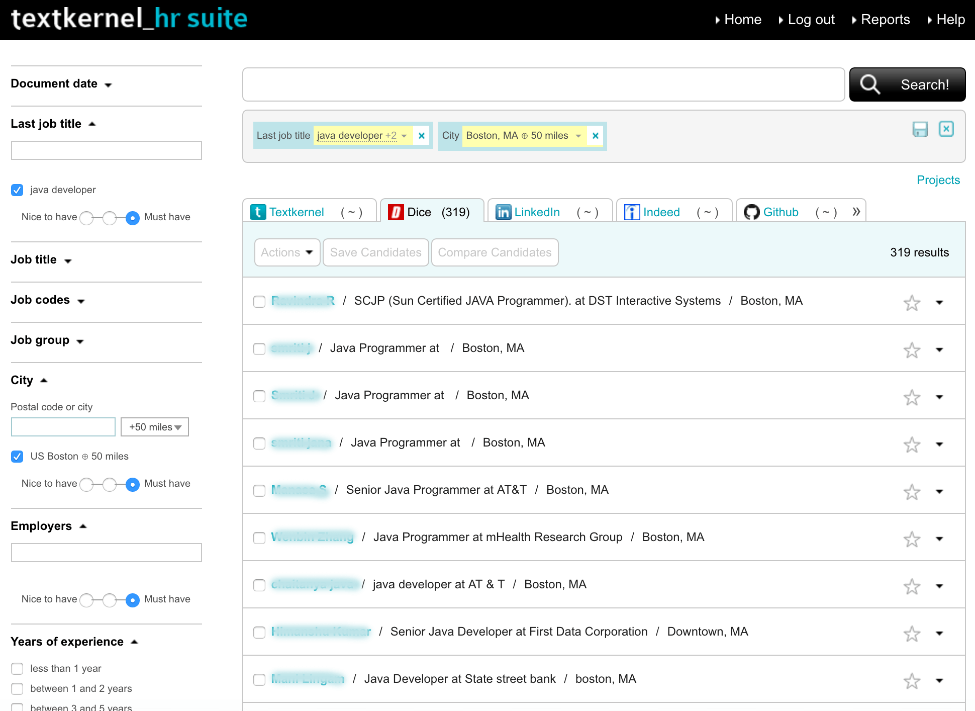Viewport: 975px width, 711px height.
Task: Set last job title slider to Nice to have
Action: [x=86, y=218]
